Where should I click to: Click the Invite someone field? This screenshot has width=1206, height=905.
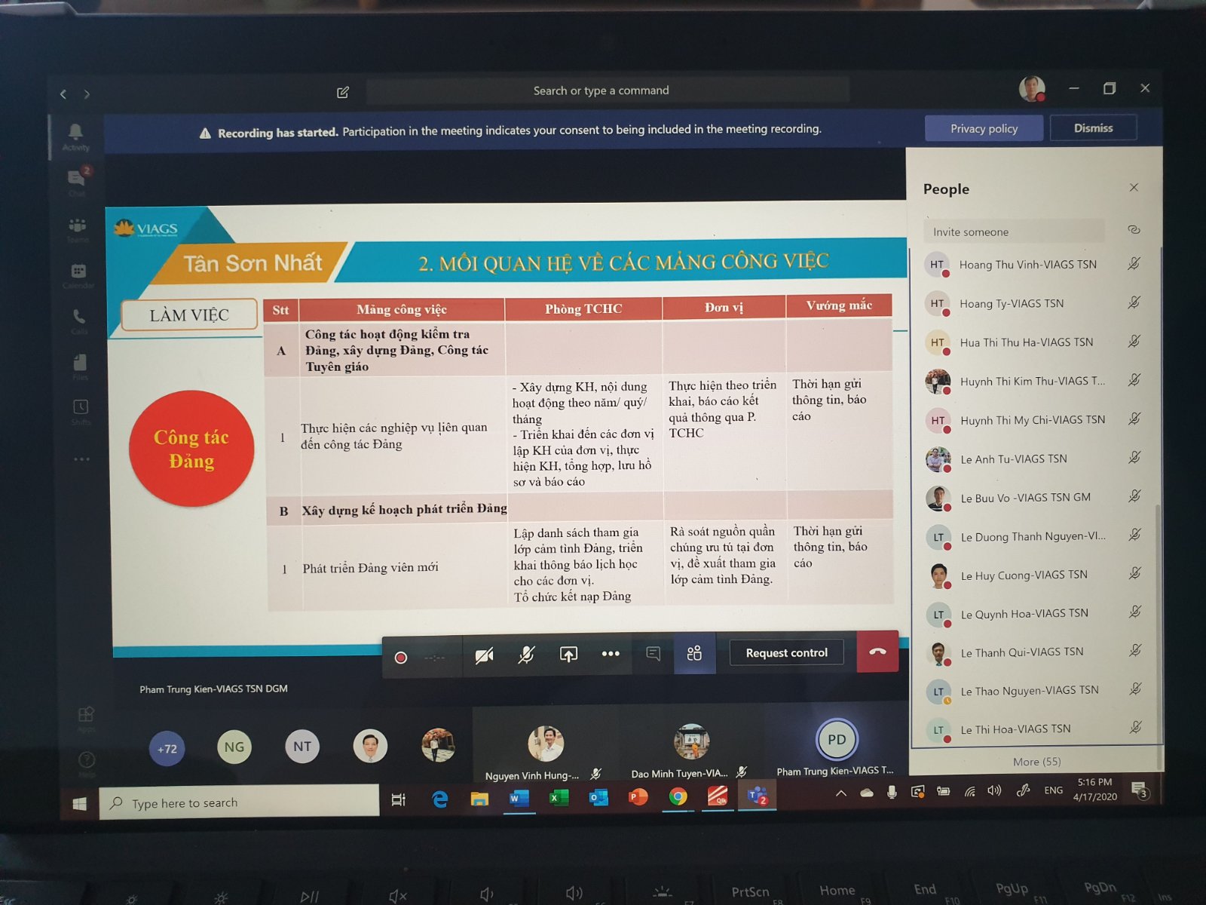coord(1014,231)
